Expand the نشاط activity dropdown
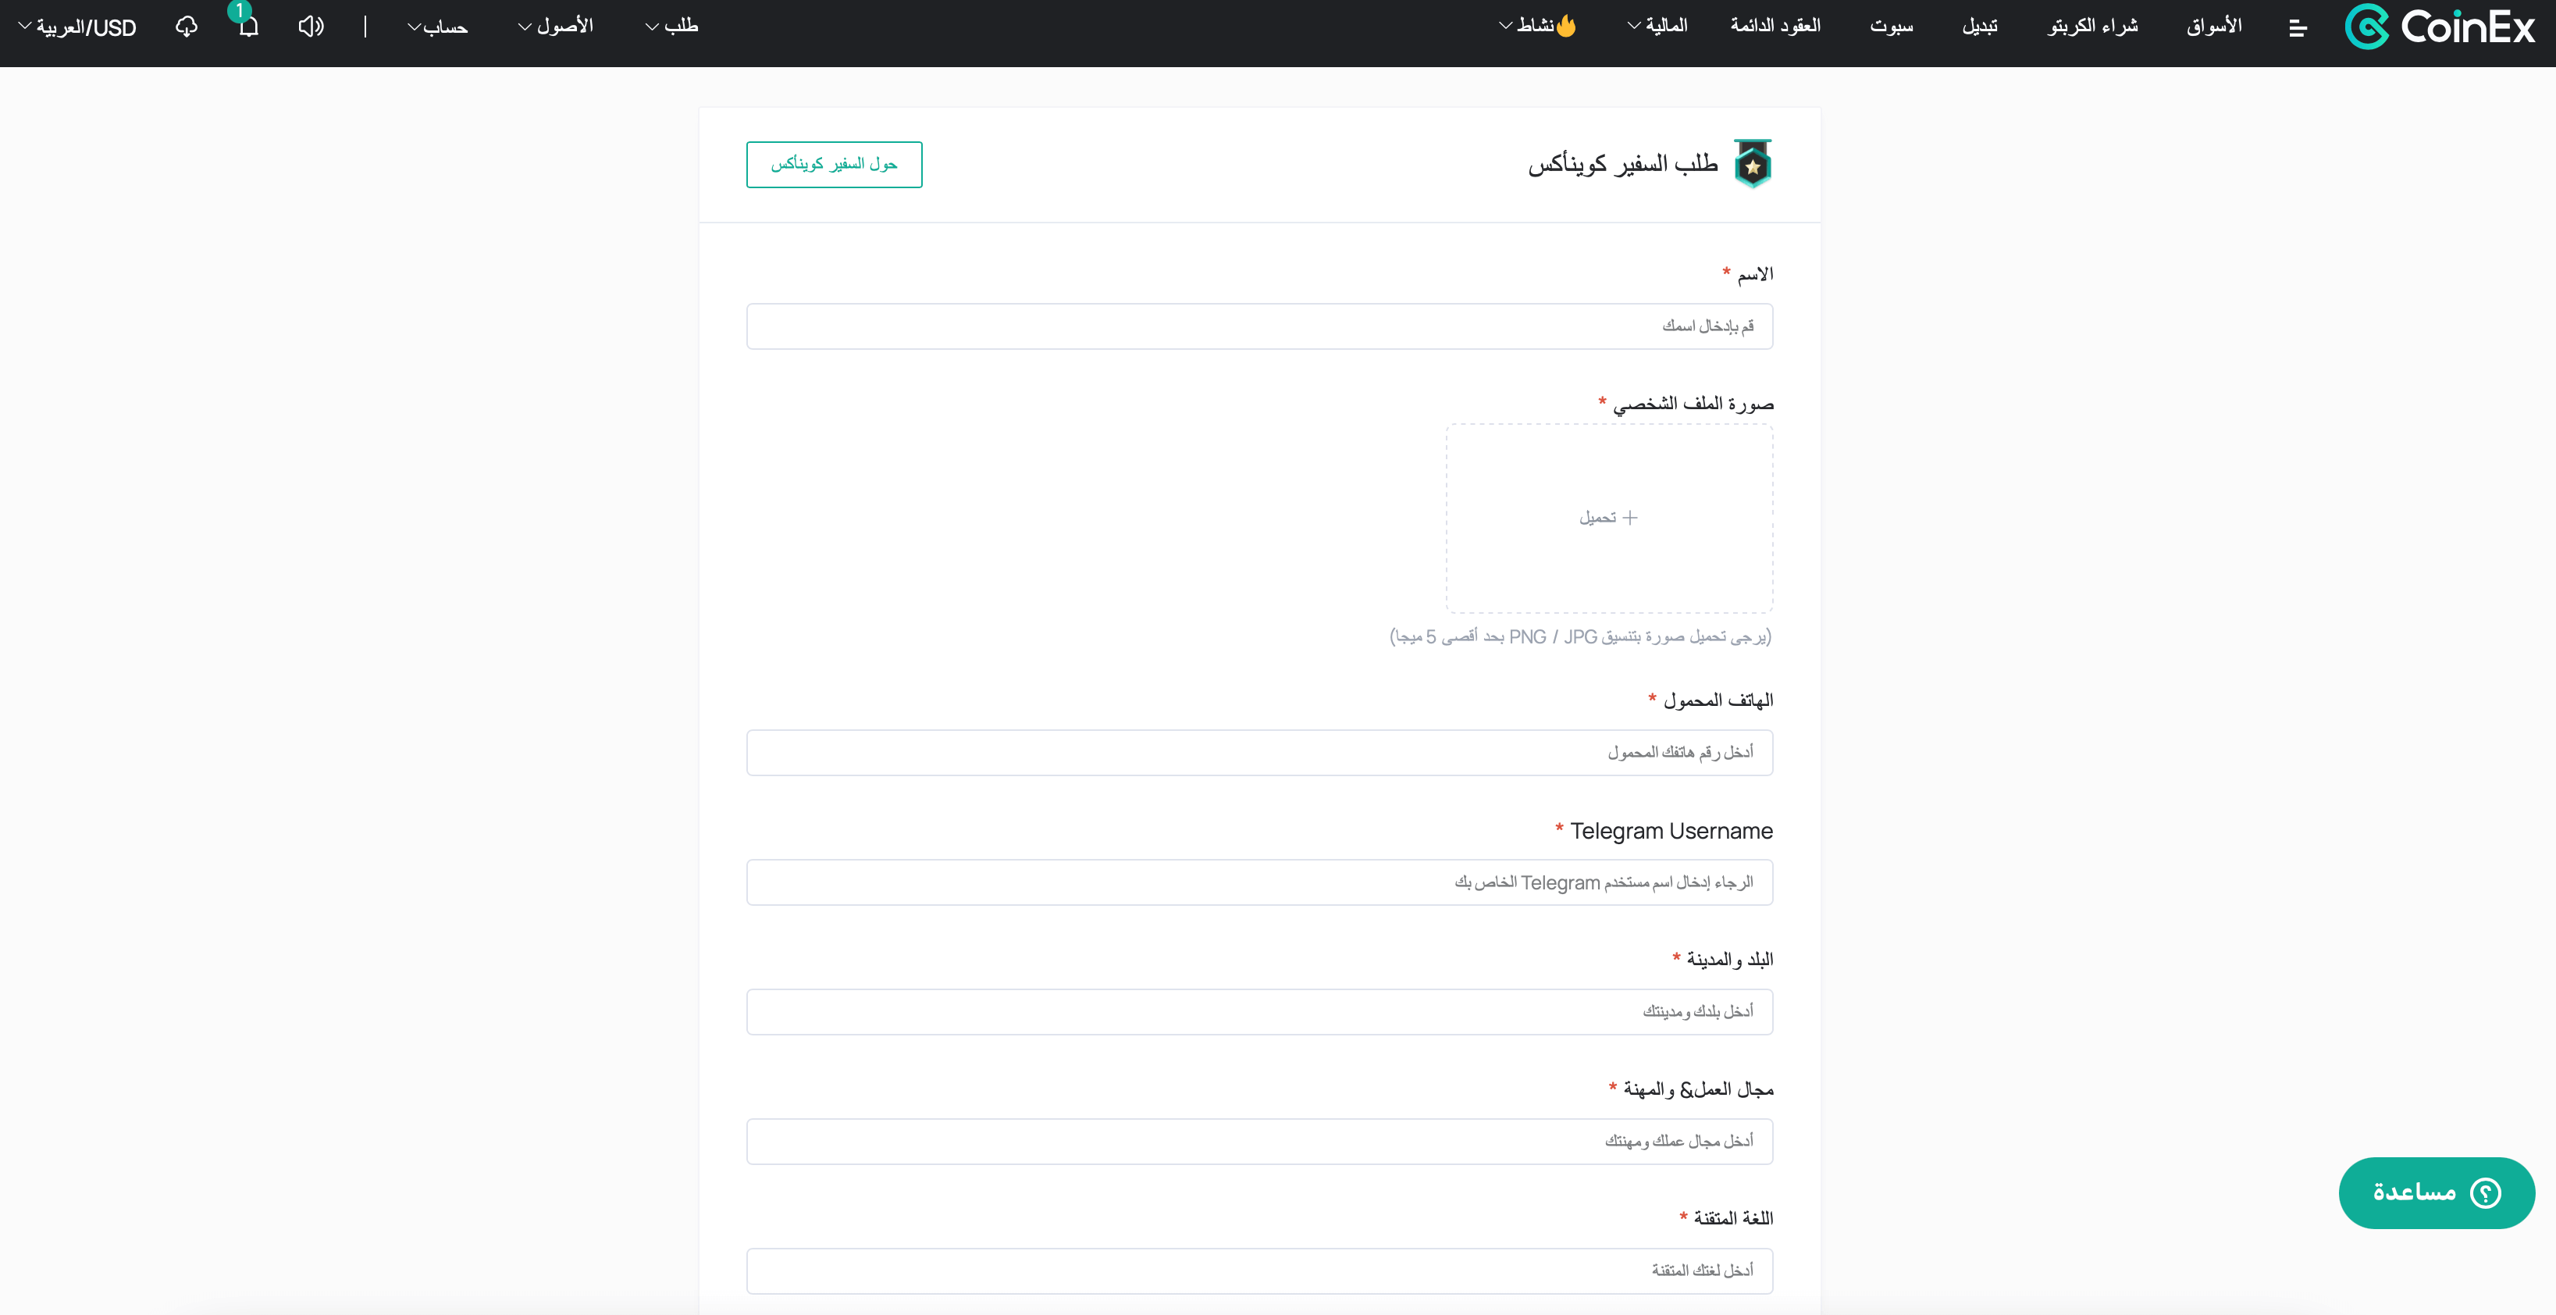Viewport: 2556px width, 1315px height. tap(1537, 26)
